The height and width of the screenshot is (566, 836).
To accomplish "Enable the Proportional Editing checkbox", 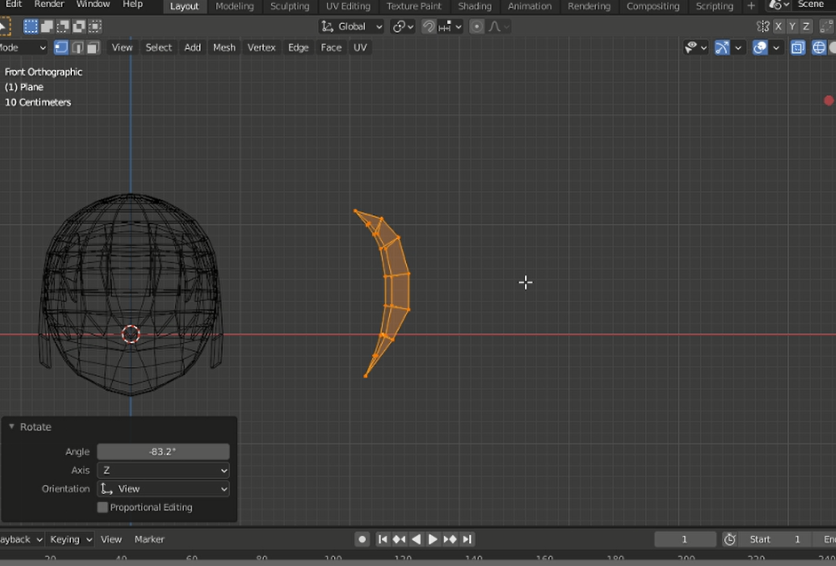I will point(102,507).
